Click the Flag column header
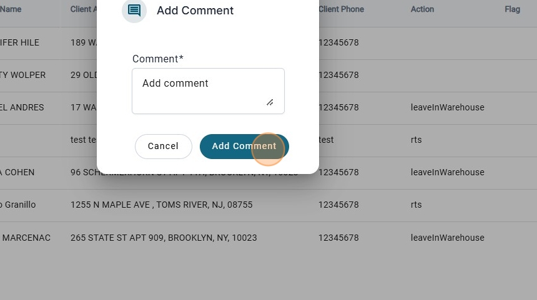Viewport: 537px width, 300px height. coord(512,9)
